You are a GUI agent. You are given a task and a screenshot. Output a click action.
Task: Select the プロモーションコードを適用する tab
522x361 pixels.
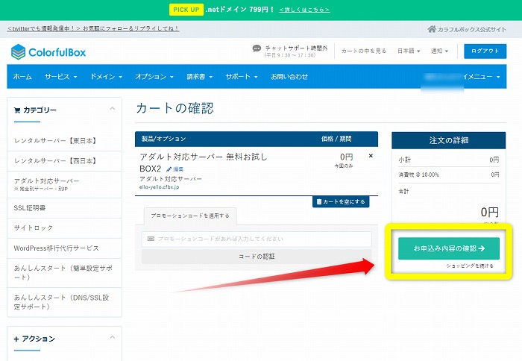click(189, 216)
